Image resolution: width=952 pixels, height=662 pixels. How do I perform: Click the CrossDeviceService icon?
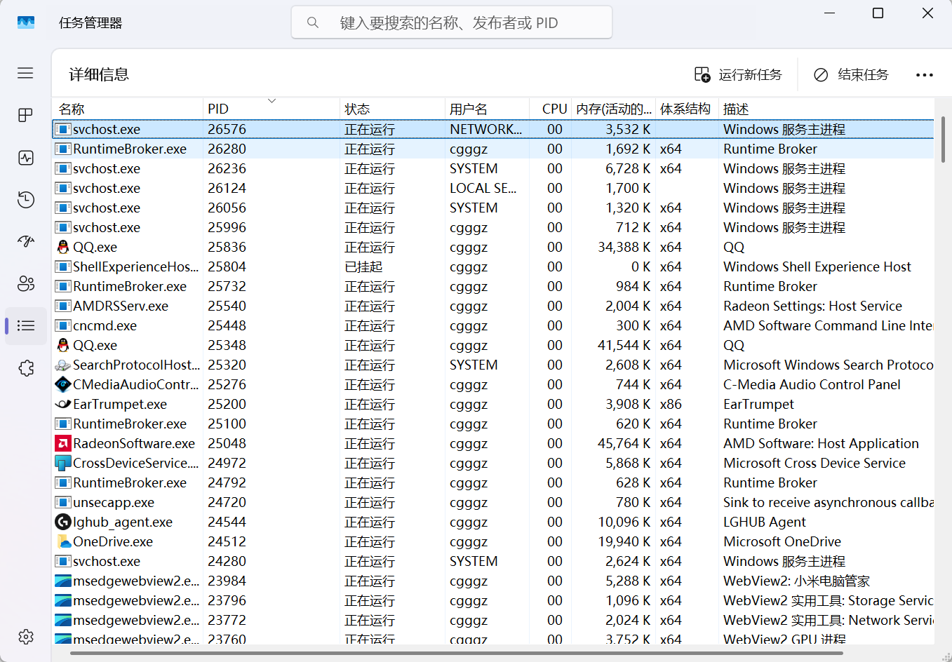(63, 463)
